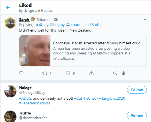Image resolution: width=151 pixels, height=122 pixels.
Task: Share the tweet via upload icon
Action: (x=91, y=73)
